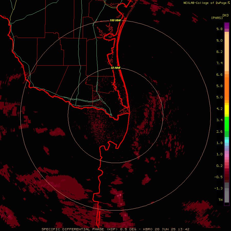The width and height of the screenshot is (231, 231).
Task: Click the 100 NMI range ring label
Action: click(115, 20)
